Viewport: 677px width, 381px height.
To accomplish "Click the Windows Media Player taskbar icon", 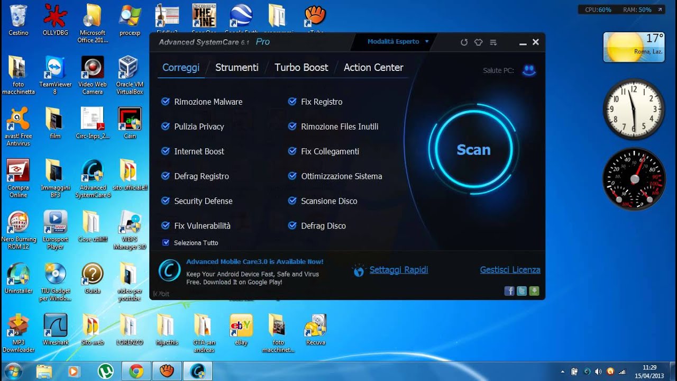I will tap(74, 371).
